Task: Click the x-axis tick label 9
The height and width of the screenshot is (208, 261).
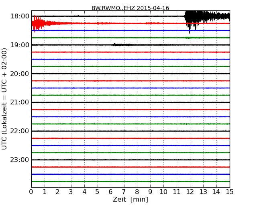Action: click(150, 192)
